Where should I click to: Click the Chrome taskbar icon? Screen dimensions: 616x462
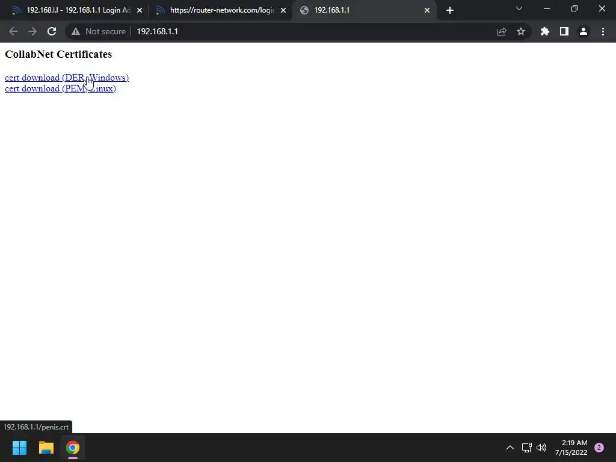(73, 448)
